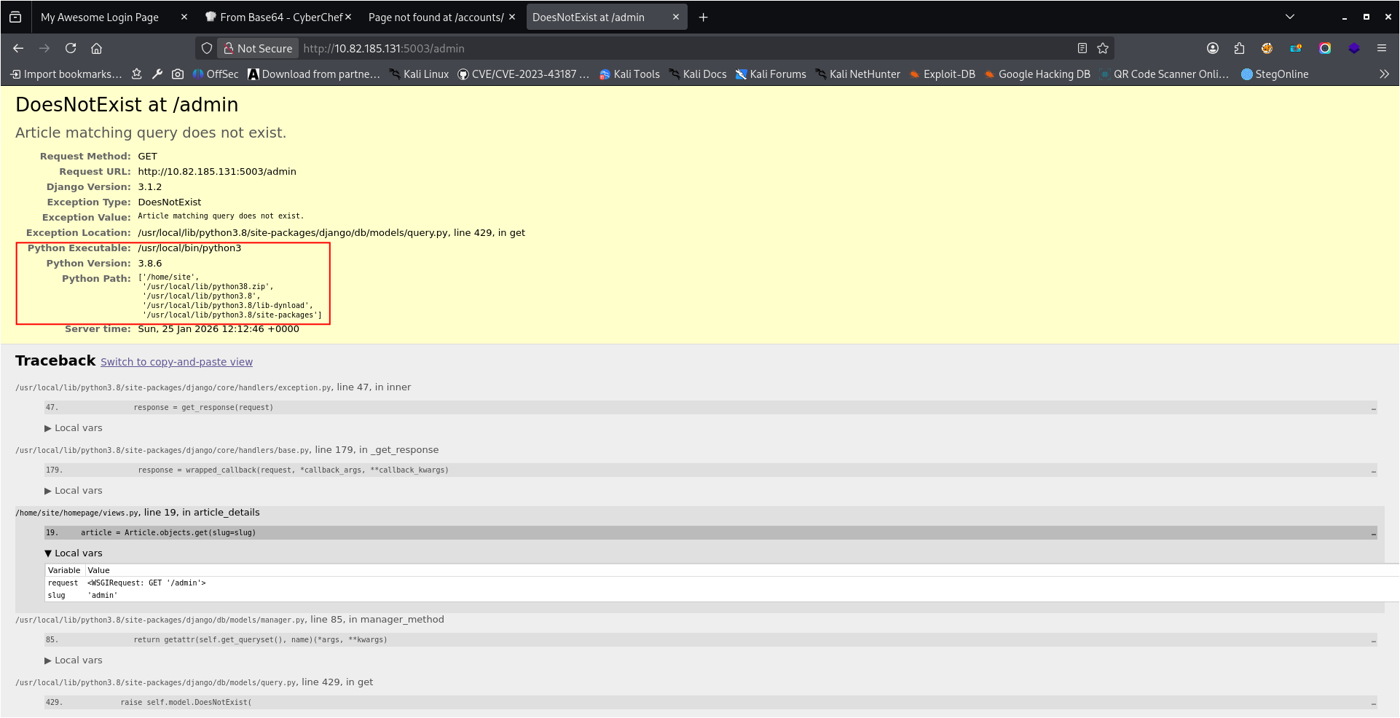Expand Local vars under exception.py frame
Viewport: 1400px width, 718px height.
pos(74,428)
